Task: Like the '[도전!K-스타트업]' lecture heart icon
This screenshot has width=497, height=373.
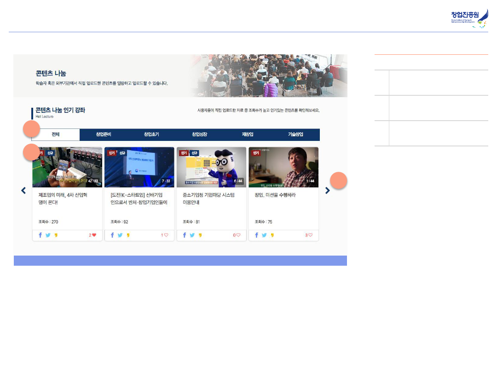Action: point(166,235)
